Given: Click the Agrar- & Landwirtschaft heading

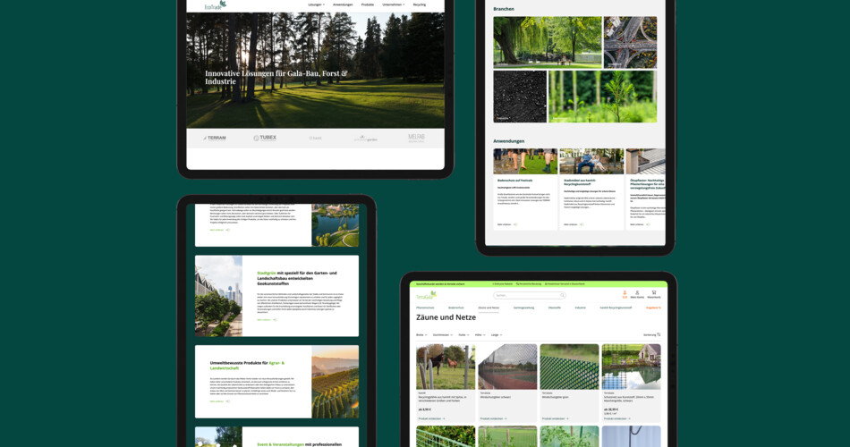Looking at the screenshot, I should (247, 365).
